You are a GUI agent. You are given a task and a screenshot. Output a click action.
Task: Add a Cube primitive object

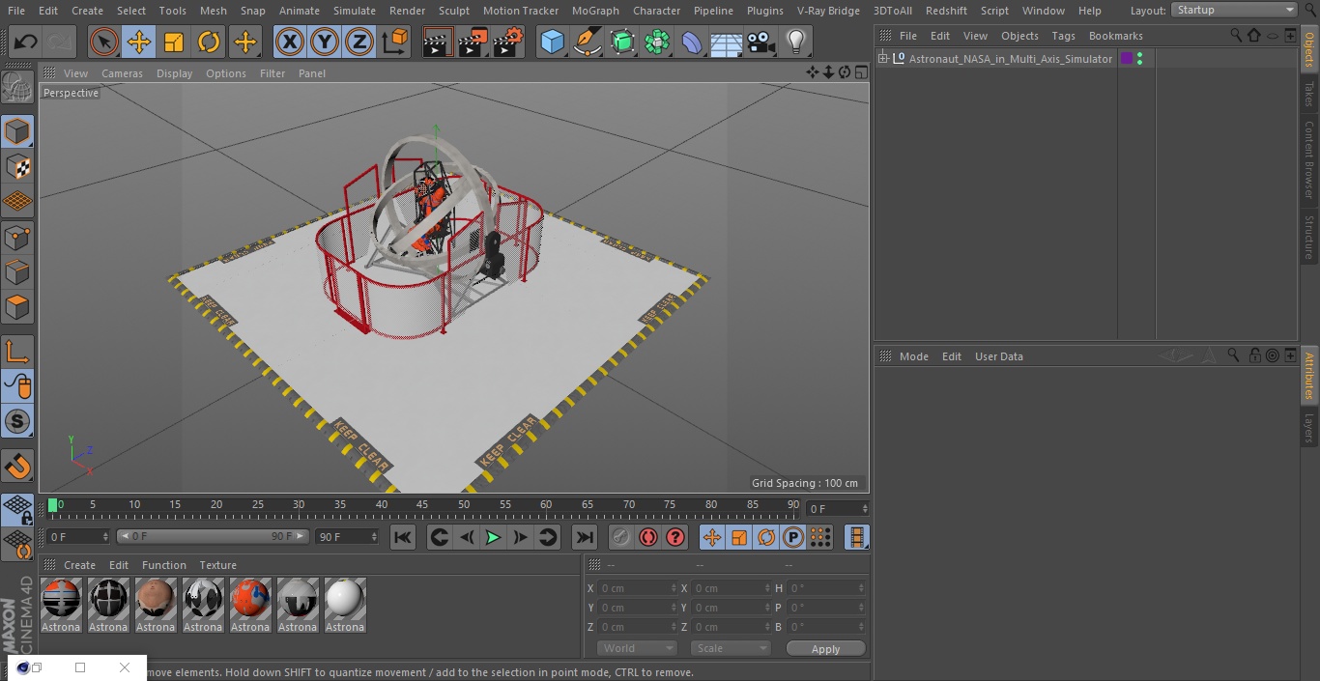(552, 42)
